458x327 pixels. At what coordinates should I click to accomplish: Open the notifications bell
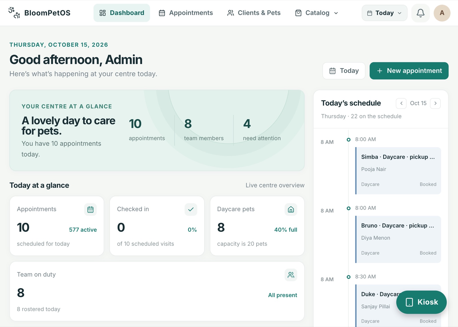point(420,13)
